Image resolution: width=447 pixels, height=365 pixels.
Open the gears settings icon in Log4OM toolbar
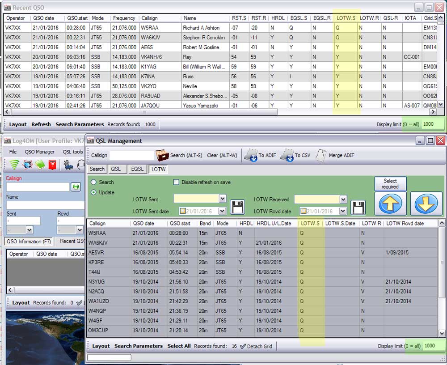tap(68, 165)
